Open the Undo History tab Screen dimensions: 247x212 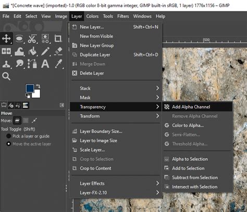click(18, 105)
